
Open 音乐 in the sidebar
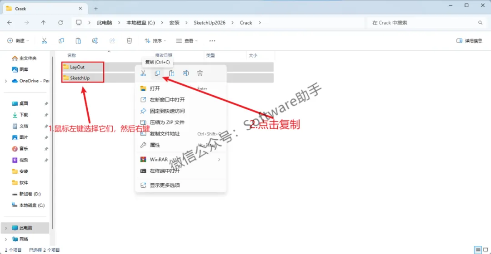[x=24, y=149]
